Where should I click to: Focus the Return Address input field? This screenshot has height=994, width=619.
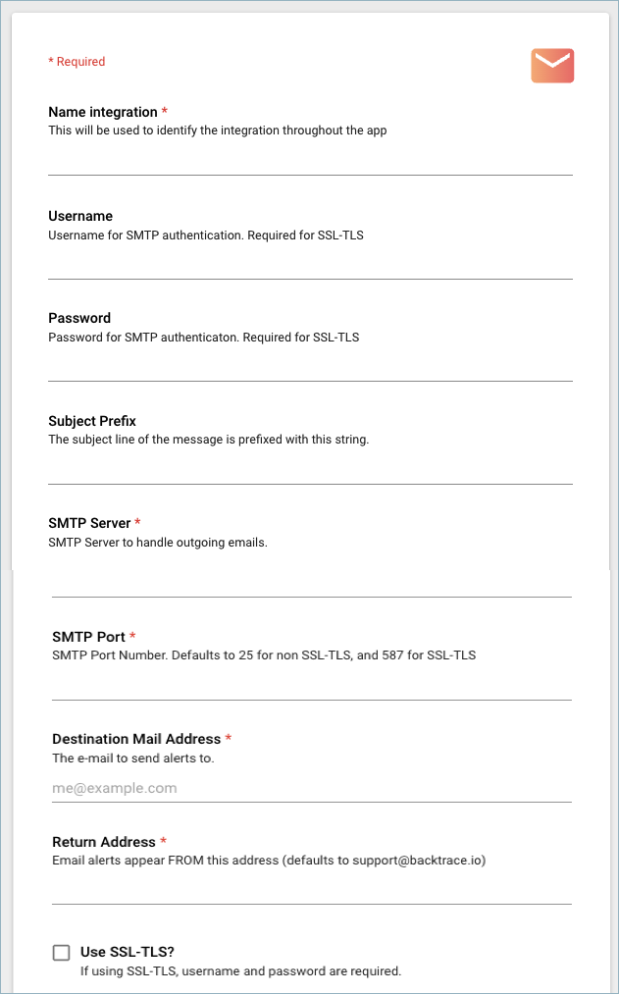click(310, 889)
